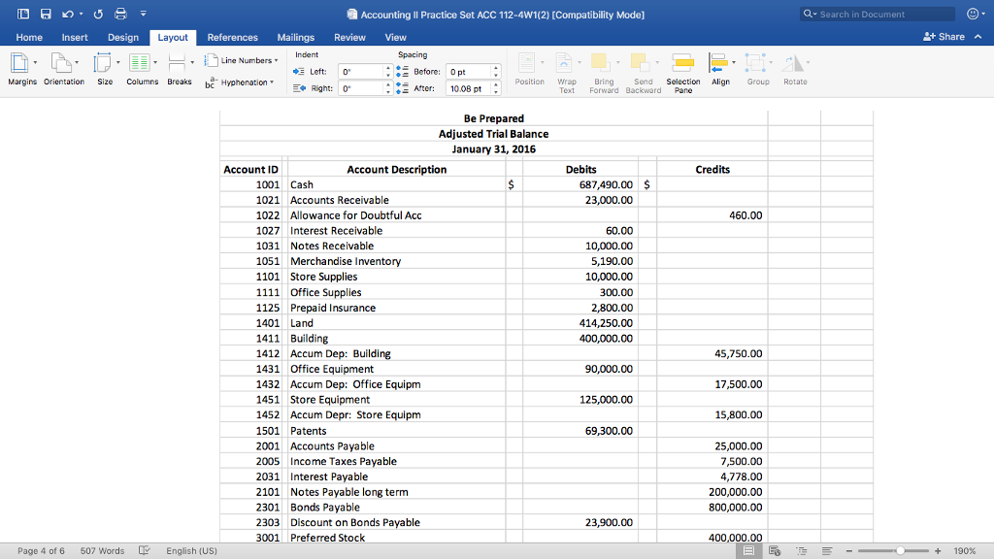
Task: Click the Print icon in the quick toolbar
Action: [x=121, y=14]
